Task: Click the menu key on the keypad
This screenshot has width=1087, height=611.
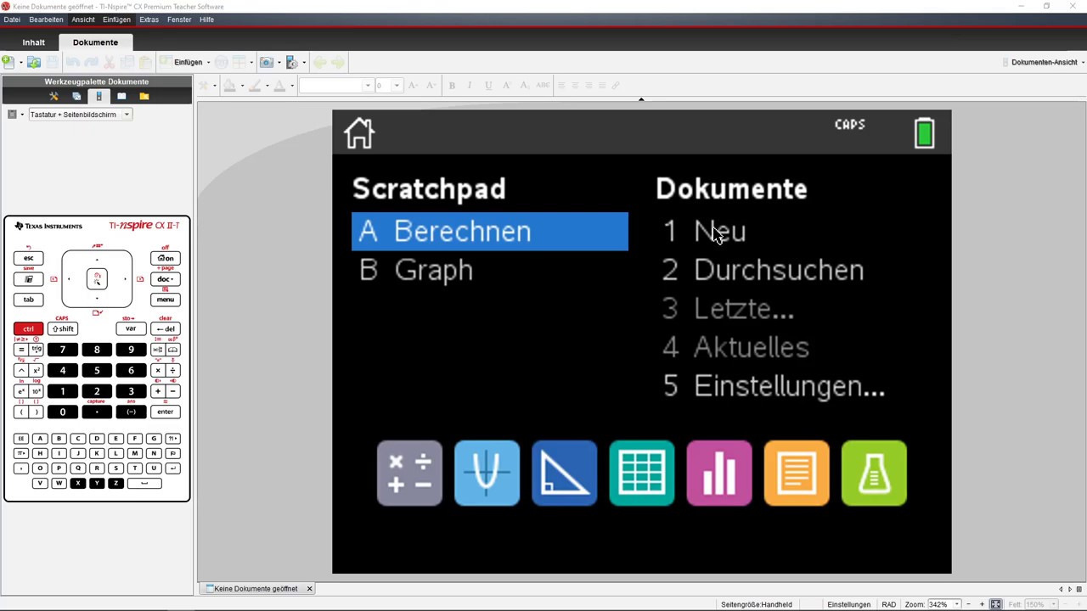Action: [x=165, y=300]
